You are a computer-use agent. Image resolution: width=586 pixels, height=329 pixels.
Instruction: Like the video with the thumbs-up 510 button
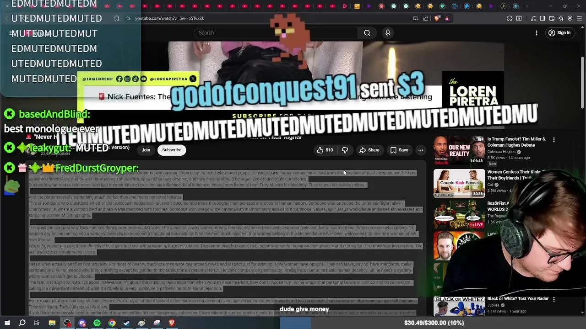(325, 150)
